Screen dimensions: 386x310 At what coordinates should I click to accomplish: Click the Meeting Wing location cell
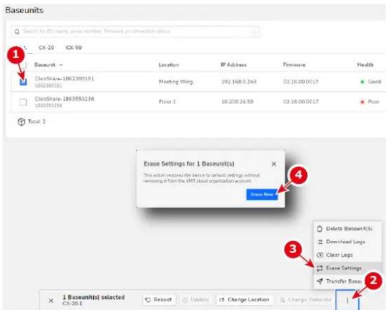point(176,82)
